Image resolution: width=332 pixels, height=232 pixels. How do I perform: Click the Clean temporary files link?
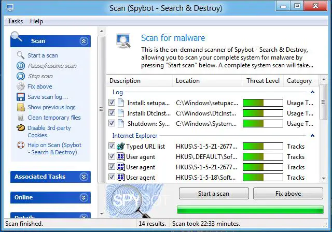(54, 118)
